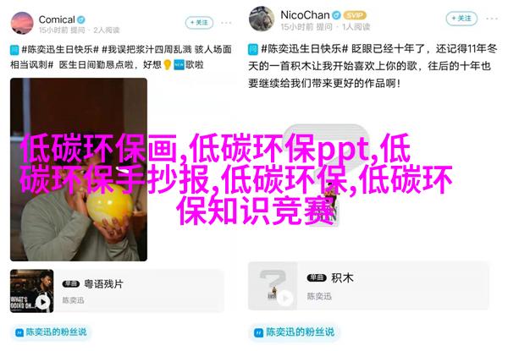
Task: Follow NicoChan with the 关注 button
Action: (x=461, y=18)
